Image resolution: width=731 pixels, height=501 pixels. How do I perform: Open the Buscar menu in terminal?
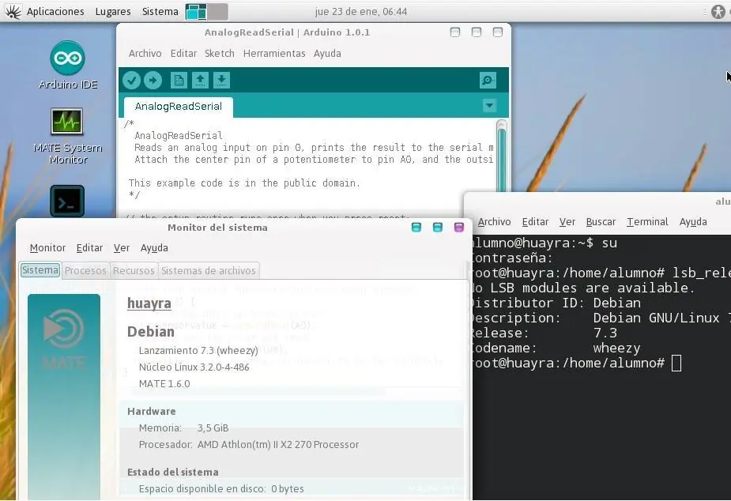tap(601, 222)
